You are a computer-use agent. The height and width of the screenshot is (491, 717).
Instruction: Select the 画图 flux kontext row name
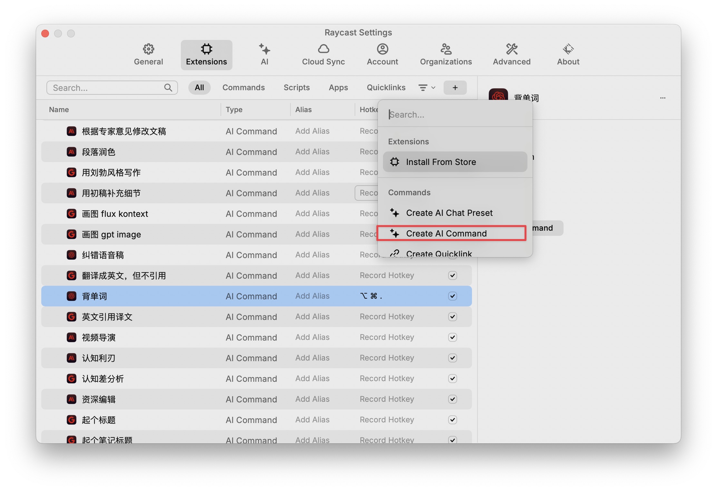(x=115, y=214)
